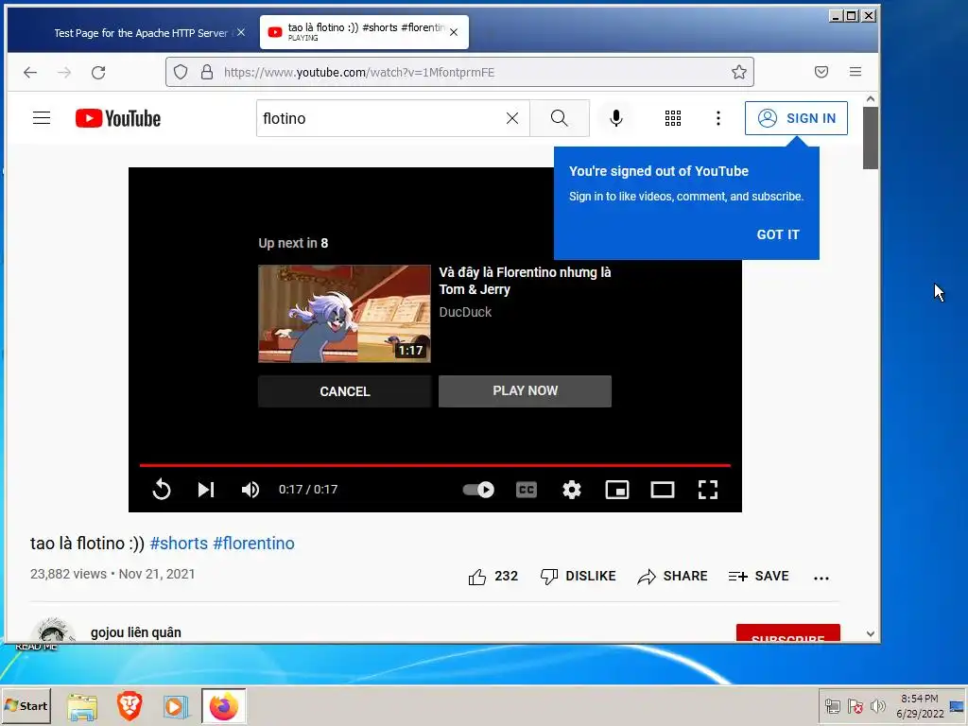The width and height of the screenshot is (968, 726).
Task: Close the Apache Test Page tab
Action: tap(241, 32)
